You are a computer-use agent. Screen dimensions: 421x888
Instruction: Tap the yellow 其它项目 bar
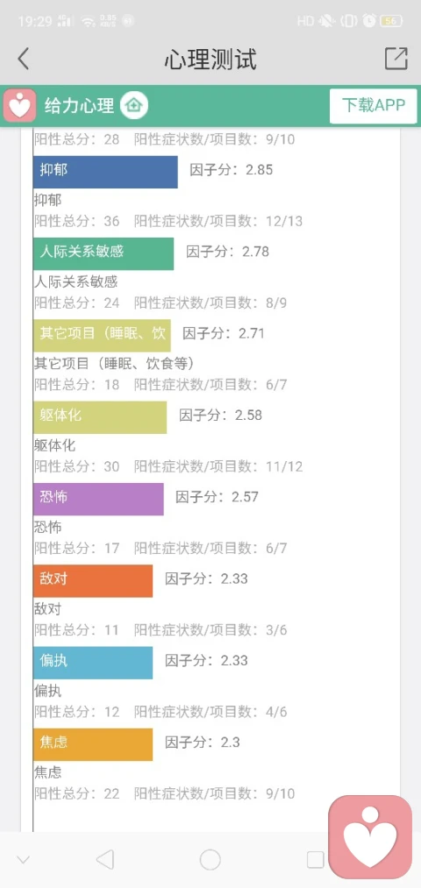(x=102, y=335)
